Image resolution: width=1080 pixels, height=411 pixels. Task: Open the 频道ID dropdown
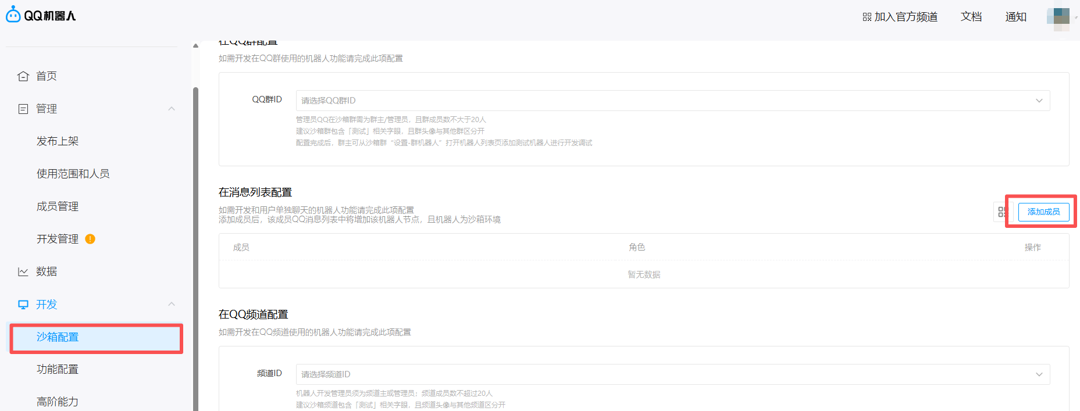(x=673, y=374)
